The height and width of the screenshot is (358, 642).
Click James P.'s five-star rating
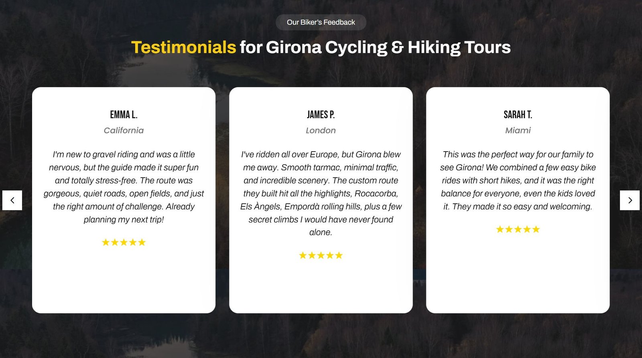tap(321, 255)
